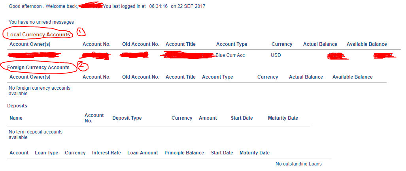Screen dimensions: 406x171
Task: Click the 'No outstanding Loans' message
Action: [298, 164]
